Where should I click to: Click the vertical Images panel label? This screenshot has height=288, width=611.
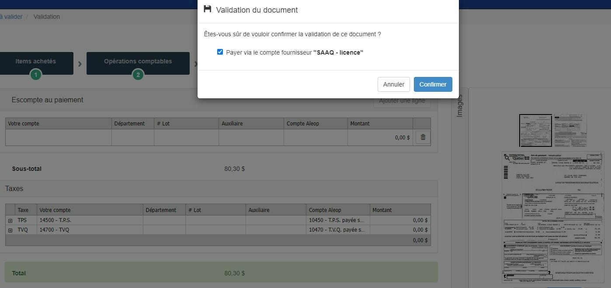(459, 106)
